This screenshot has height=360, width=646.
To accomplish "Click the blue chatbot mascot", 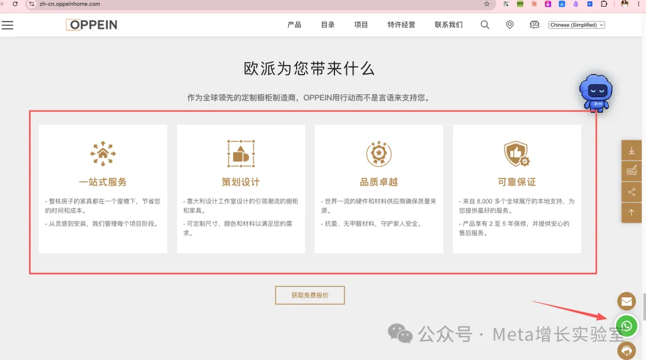I will (x=596, y=93).
